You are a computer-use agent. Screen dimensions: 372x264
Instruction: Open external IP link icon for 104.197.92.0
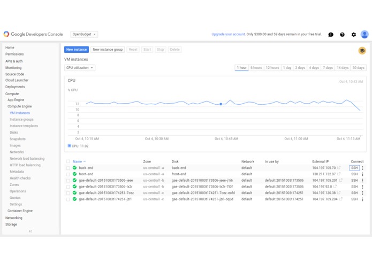pos(335,187)
